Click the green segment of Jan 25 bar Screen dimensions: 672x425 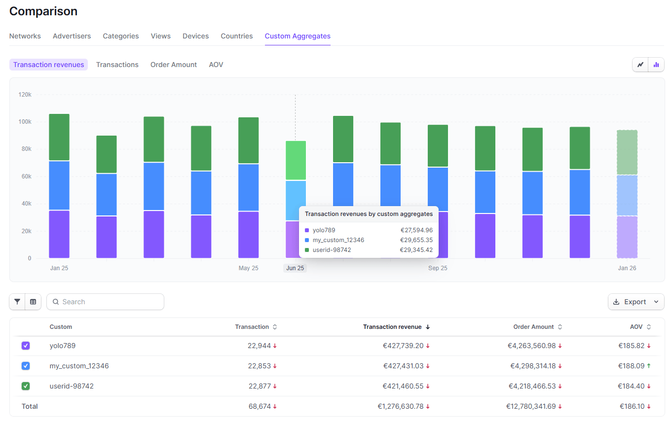[59, 137]
